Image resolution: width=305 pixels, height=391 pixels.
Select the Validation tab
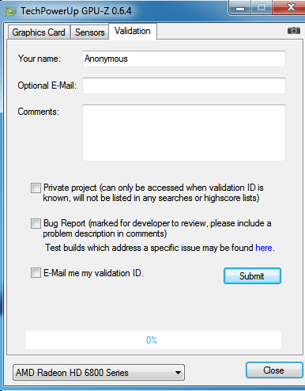(133, 31)
